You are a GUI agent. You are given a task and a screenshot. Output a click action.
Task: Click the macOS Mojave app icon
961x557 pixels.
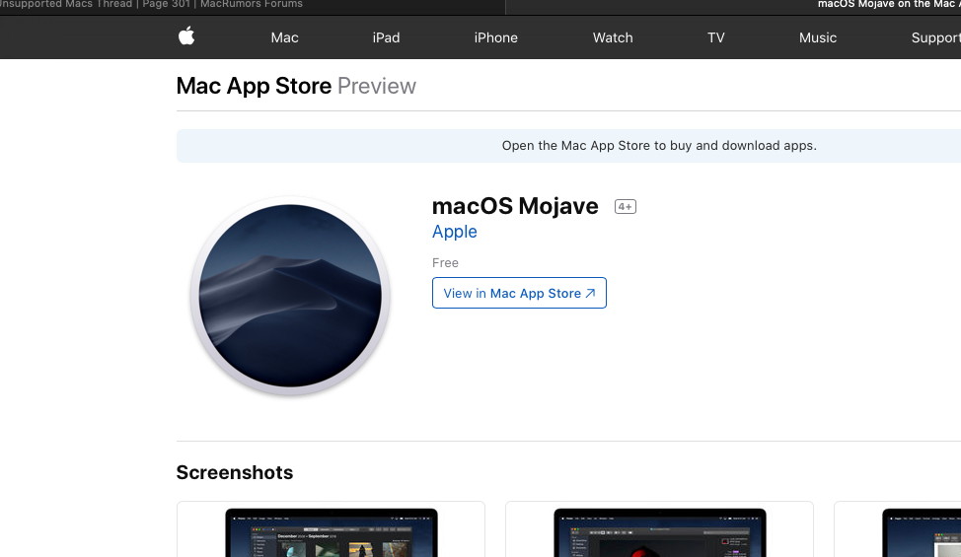tap(290, 297)
